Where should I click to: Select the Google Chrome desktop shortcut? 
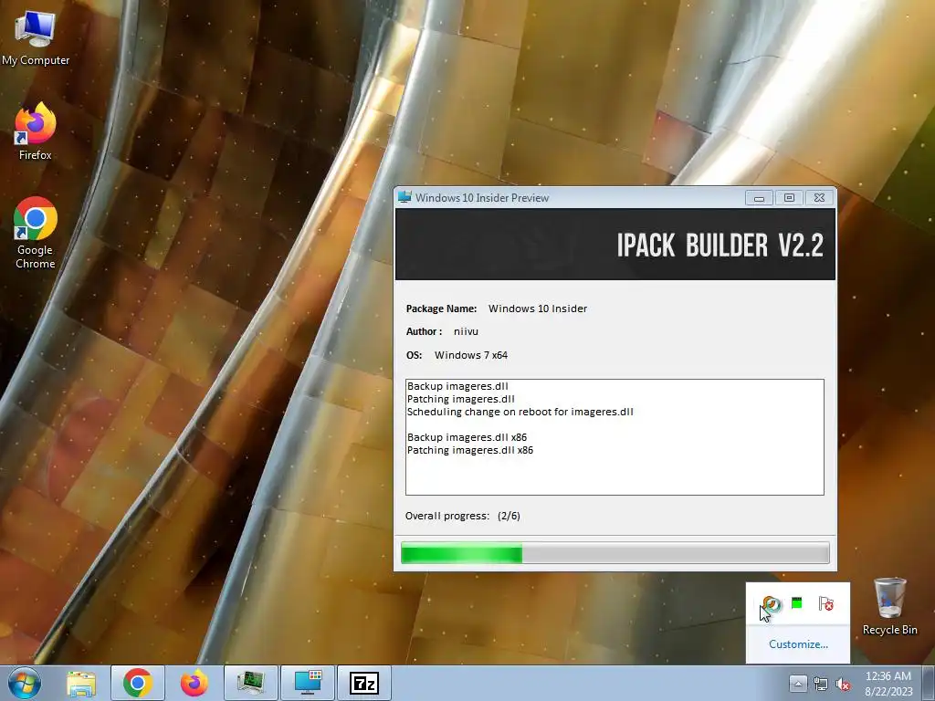click(36, 233)
